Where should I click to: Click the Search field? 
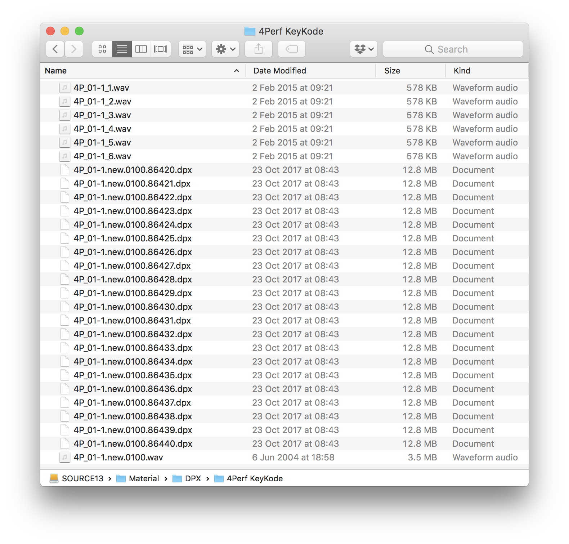453,49
